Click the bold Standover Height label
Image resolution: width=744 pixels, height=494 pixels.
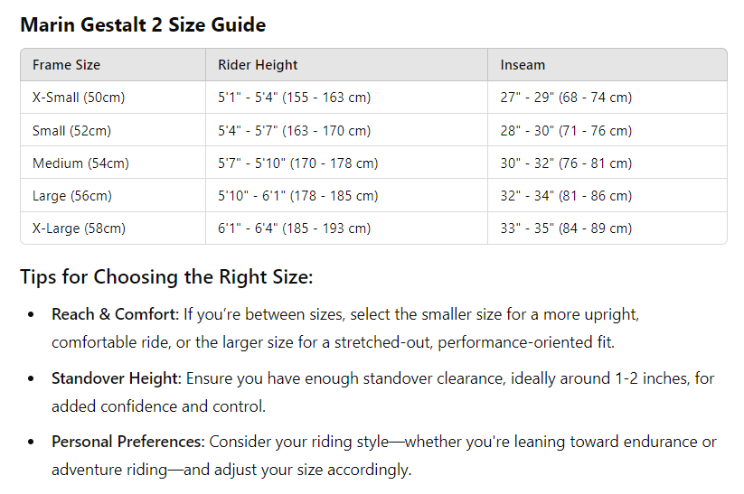point(117,379)
